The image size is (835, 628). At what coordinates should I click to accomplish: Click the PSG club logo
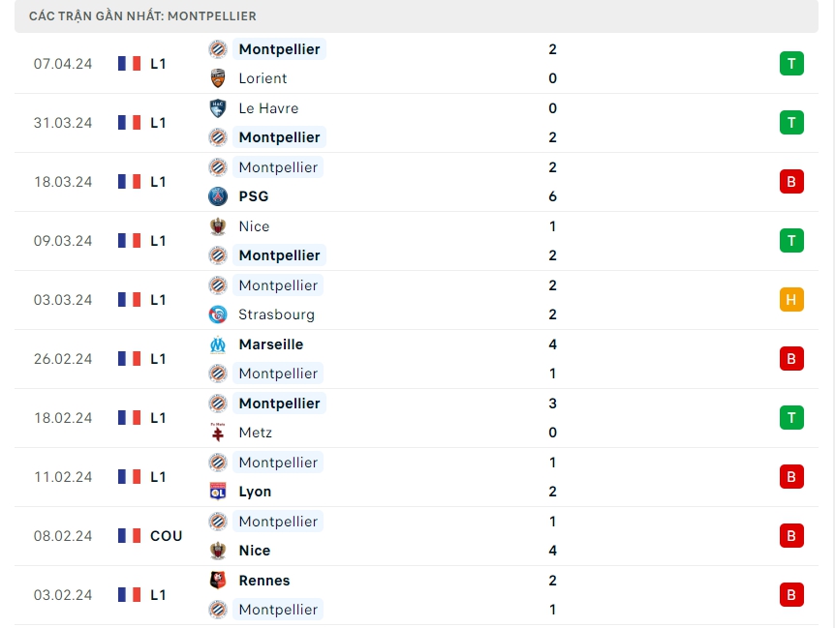tap(218, 196)
